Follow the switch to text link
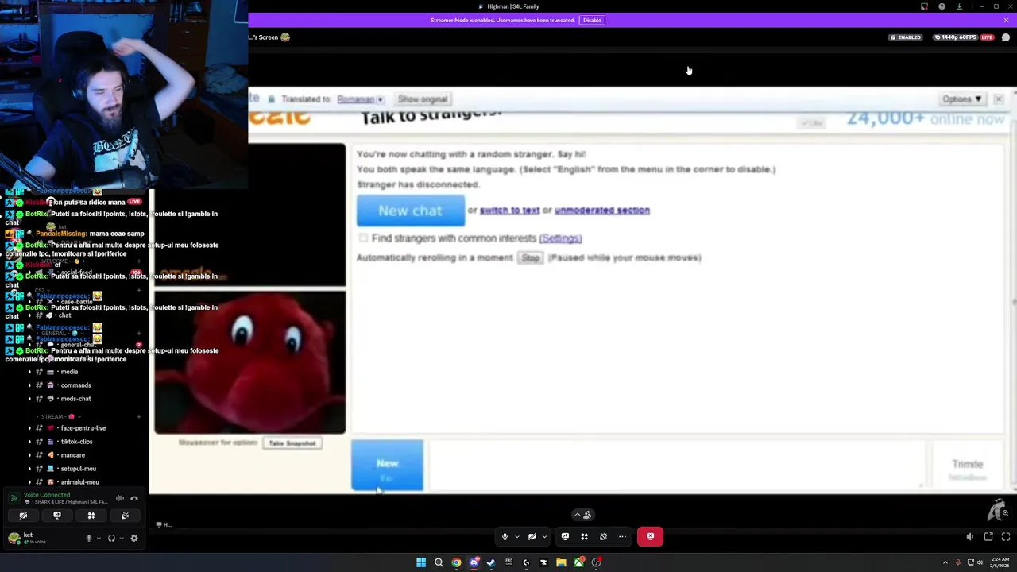 coord(509,211)
